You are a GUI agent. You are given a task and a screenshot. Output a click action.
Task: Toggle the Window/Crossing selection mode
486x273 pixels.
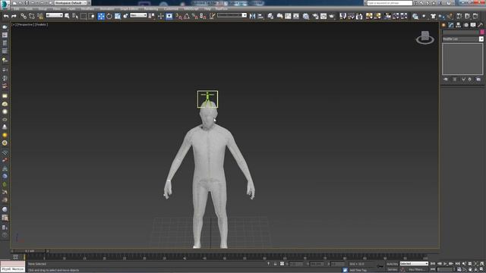click(91, 16)
